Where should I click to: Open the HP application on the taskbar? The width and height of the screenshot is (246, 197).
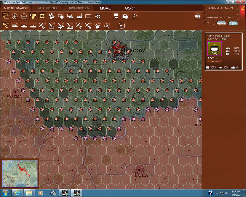53,193
